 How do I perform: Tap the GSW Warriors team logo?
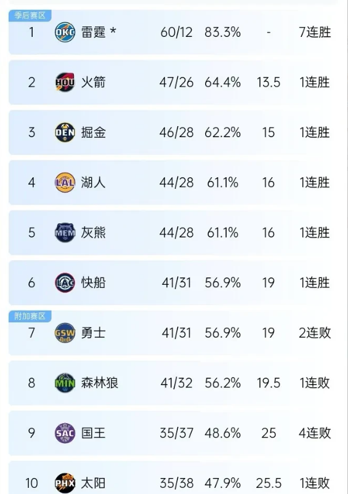pos(65,333)
